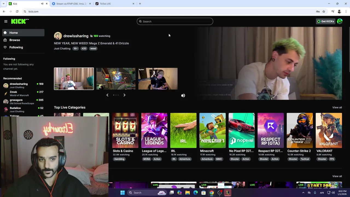
Task: Open the Kick hamburger sidebar menu
Action: [6, 21]
